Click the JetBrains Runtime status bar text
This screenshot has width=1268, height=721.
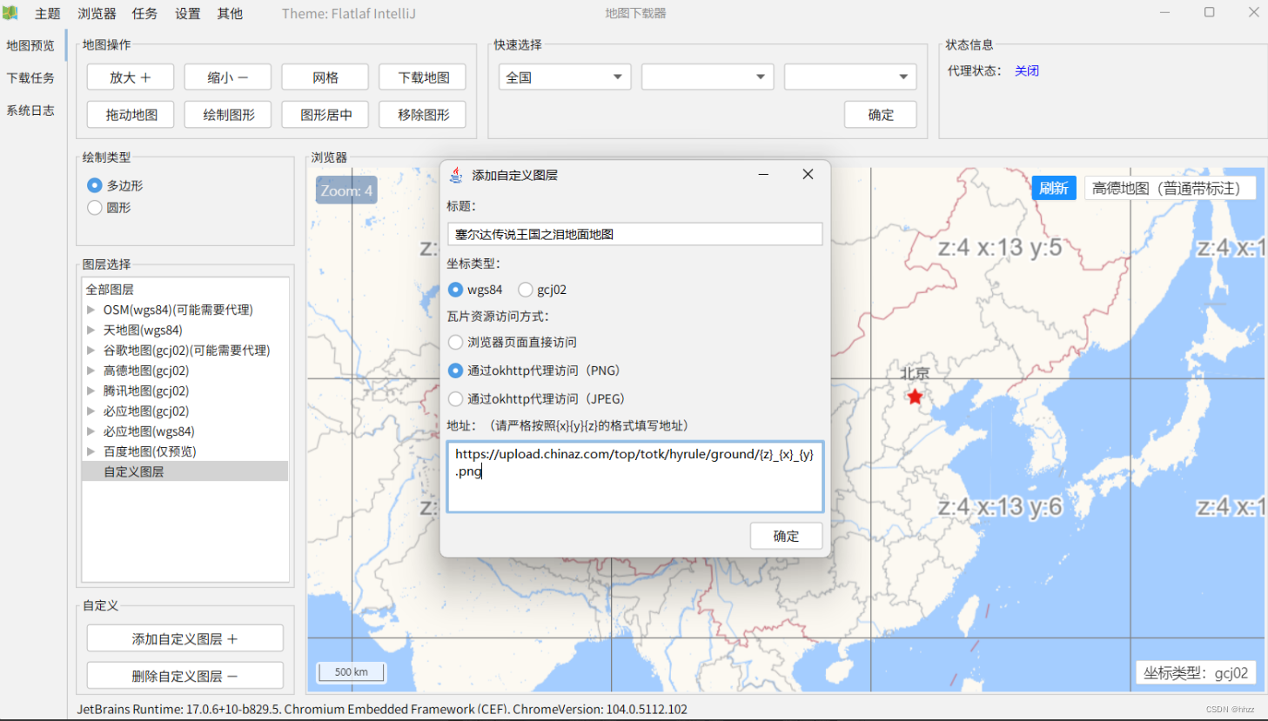click(382, 709)
